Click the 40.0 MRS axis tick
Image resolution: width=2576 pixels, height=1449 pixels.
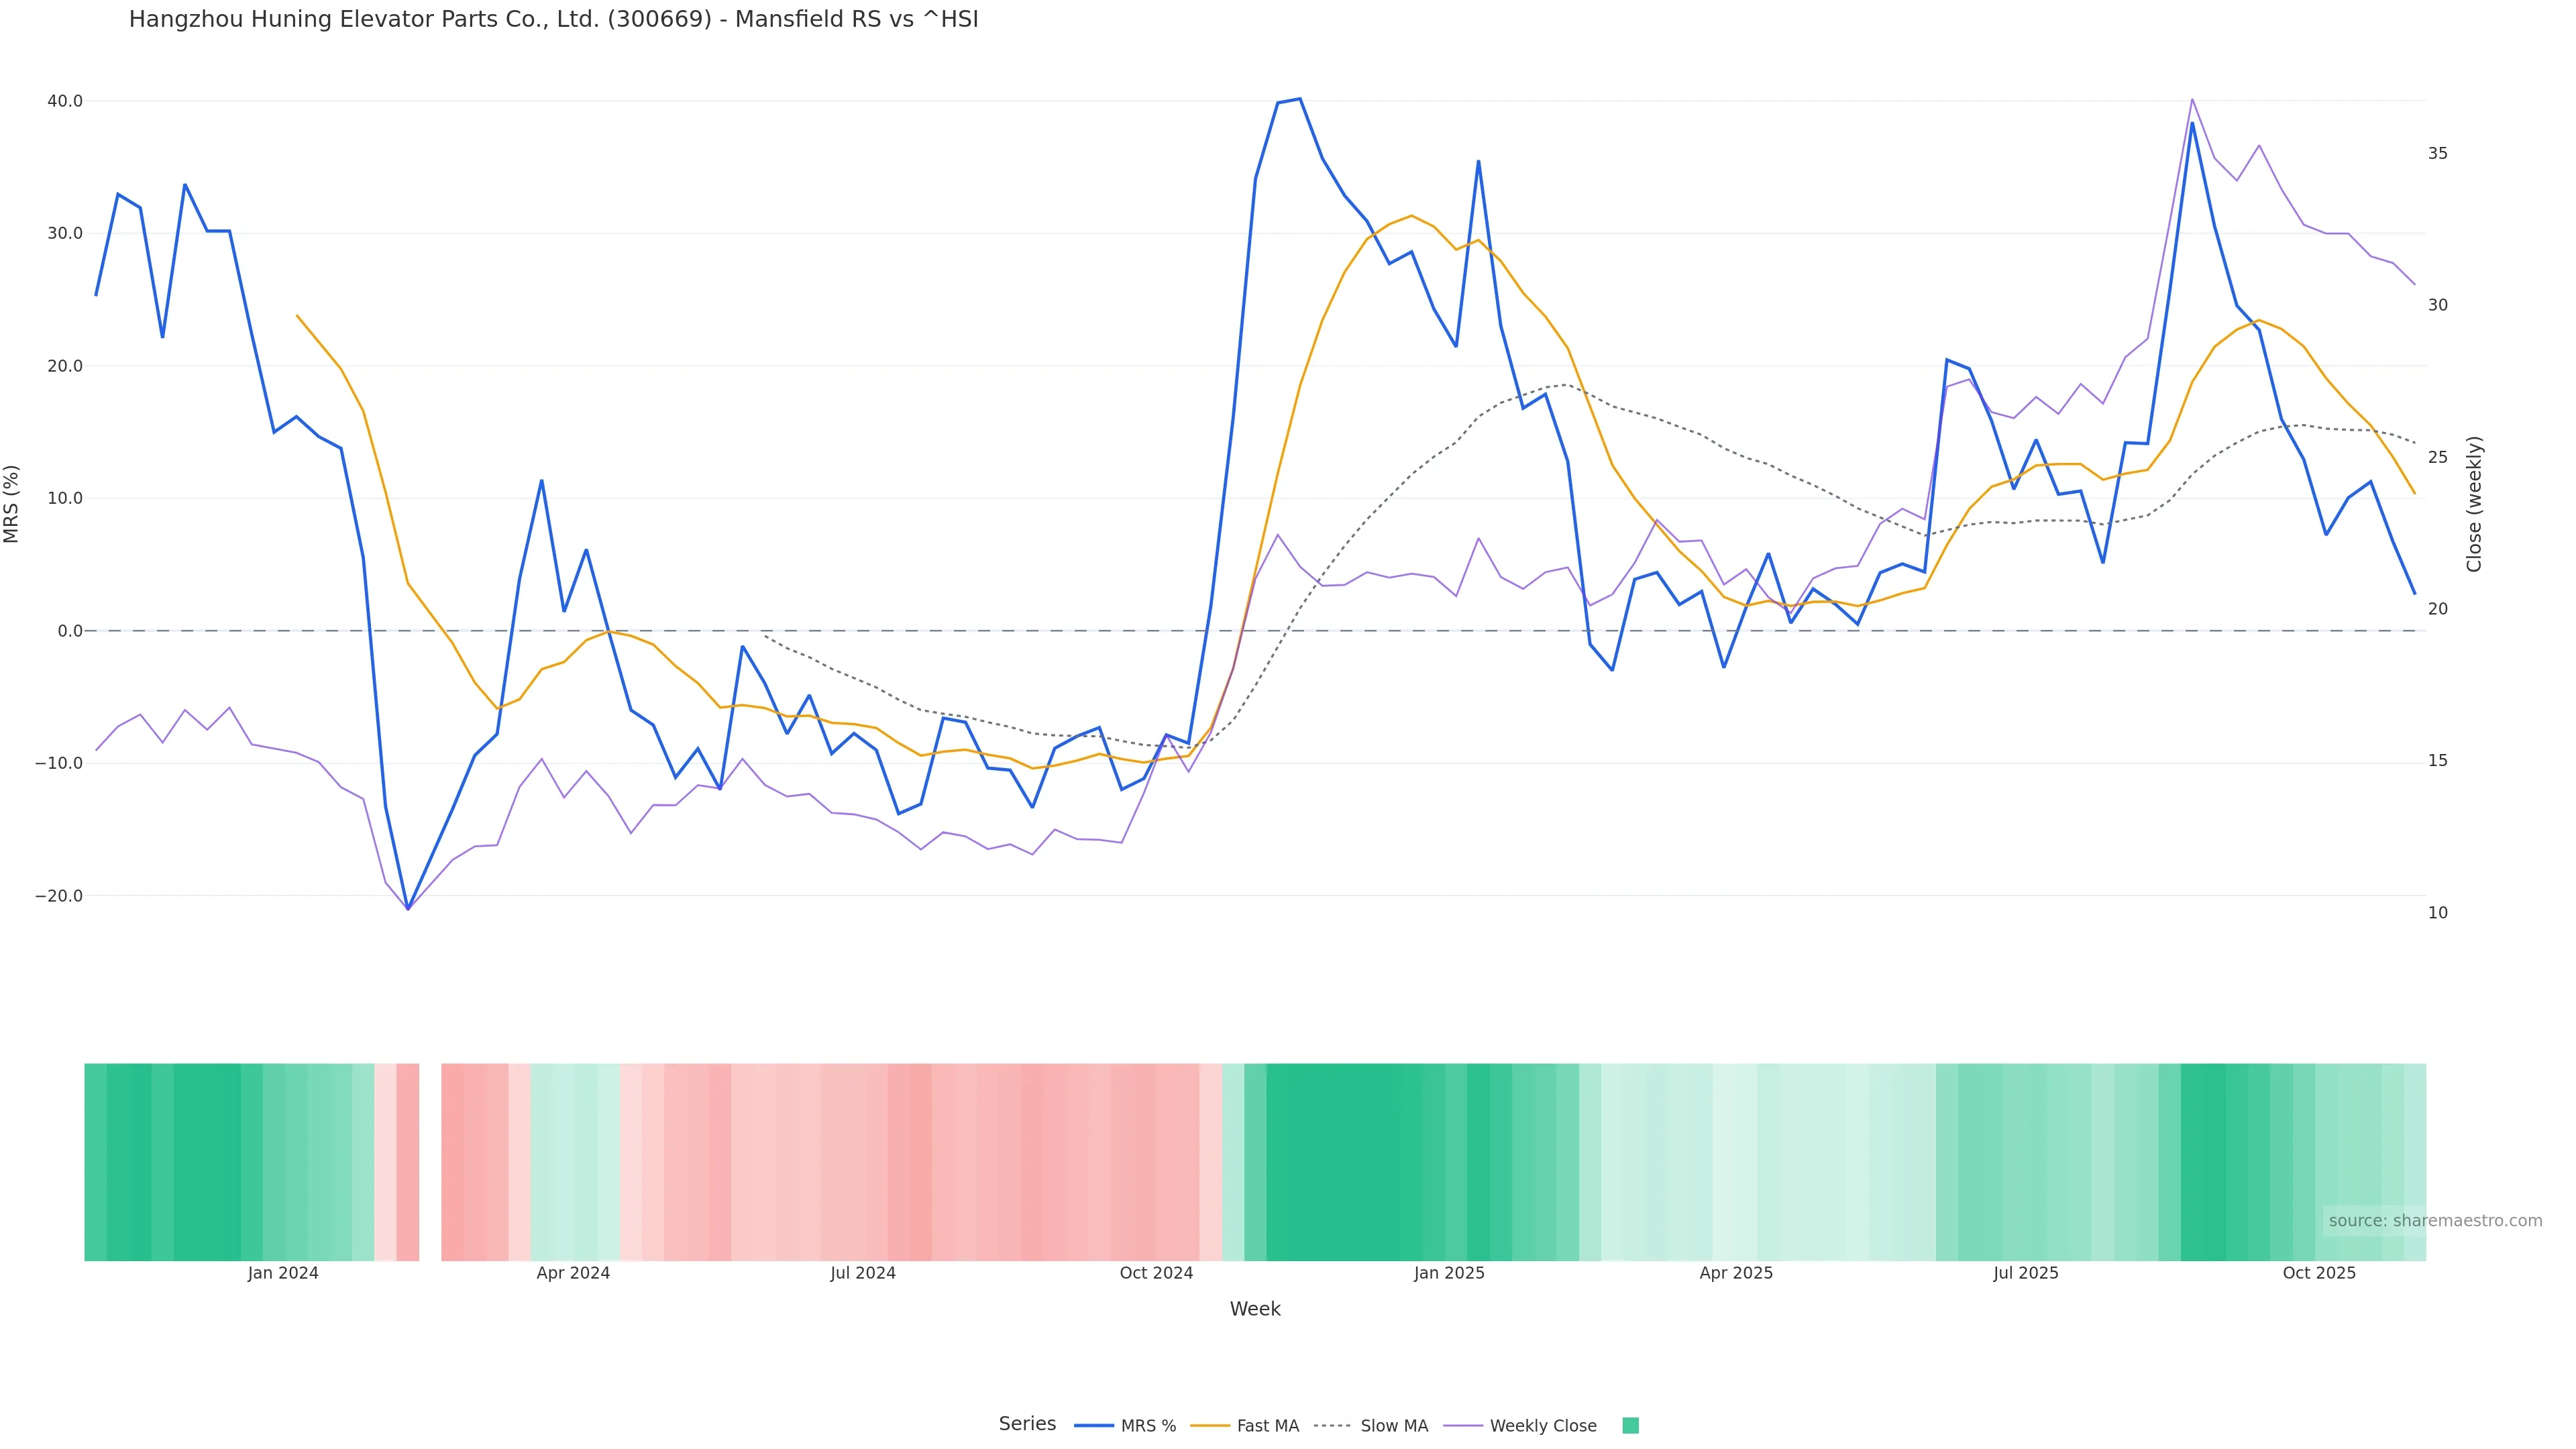[65, 101]
